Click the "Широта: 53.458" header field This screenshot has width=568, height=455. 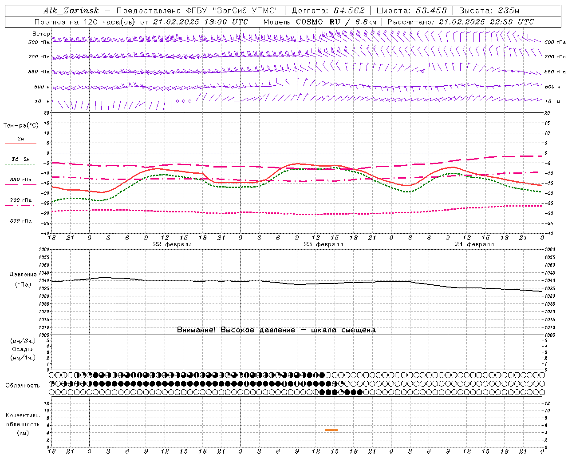pos(412,11)
